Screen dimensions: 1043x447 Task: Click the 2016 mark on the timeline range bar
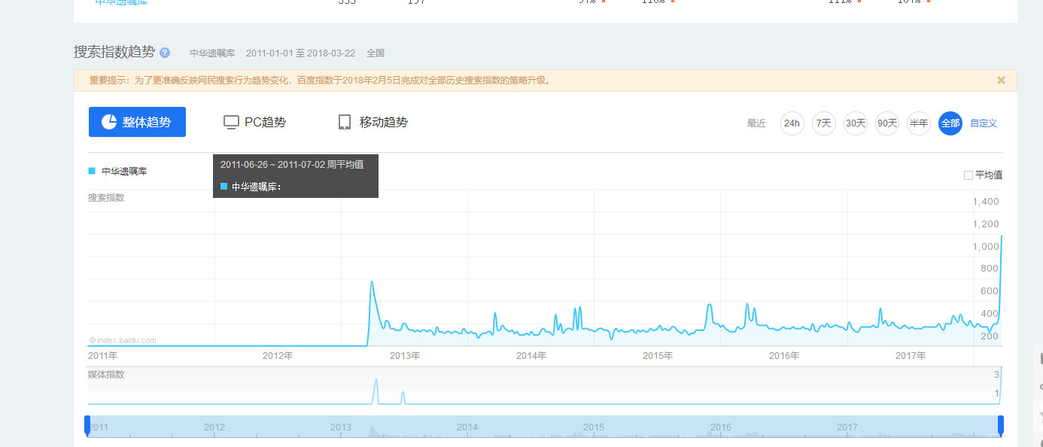(721, 427)
